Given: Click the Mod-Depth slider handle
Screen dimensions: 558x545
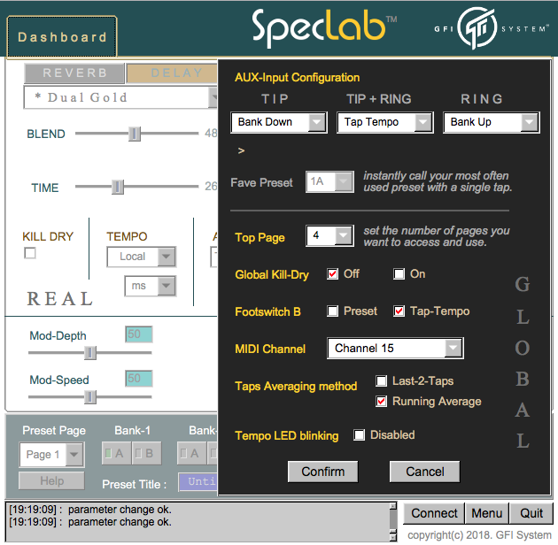Looking at the screenshot, I should (x=90, y=353).
